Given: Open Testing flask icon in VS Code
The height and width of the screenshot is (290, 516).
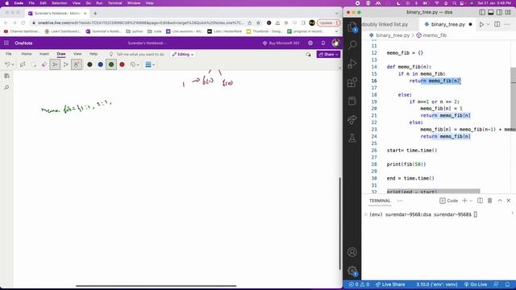Looking at the screenshot, I should pyautogui.click(x=352, y=138).
